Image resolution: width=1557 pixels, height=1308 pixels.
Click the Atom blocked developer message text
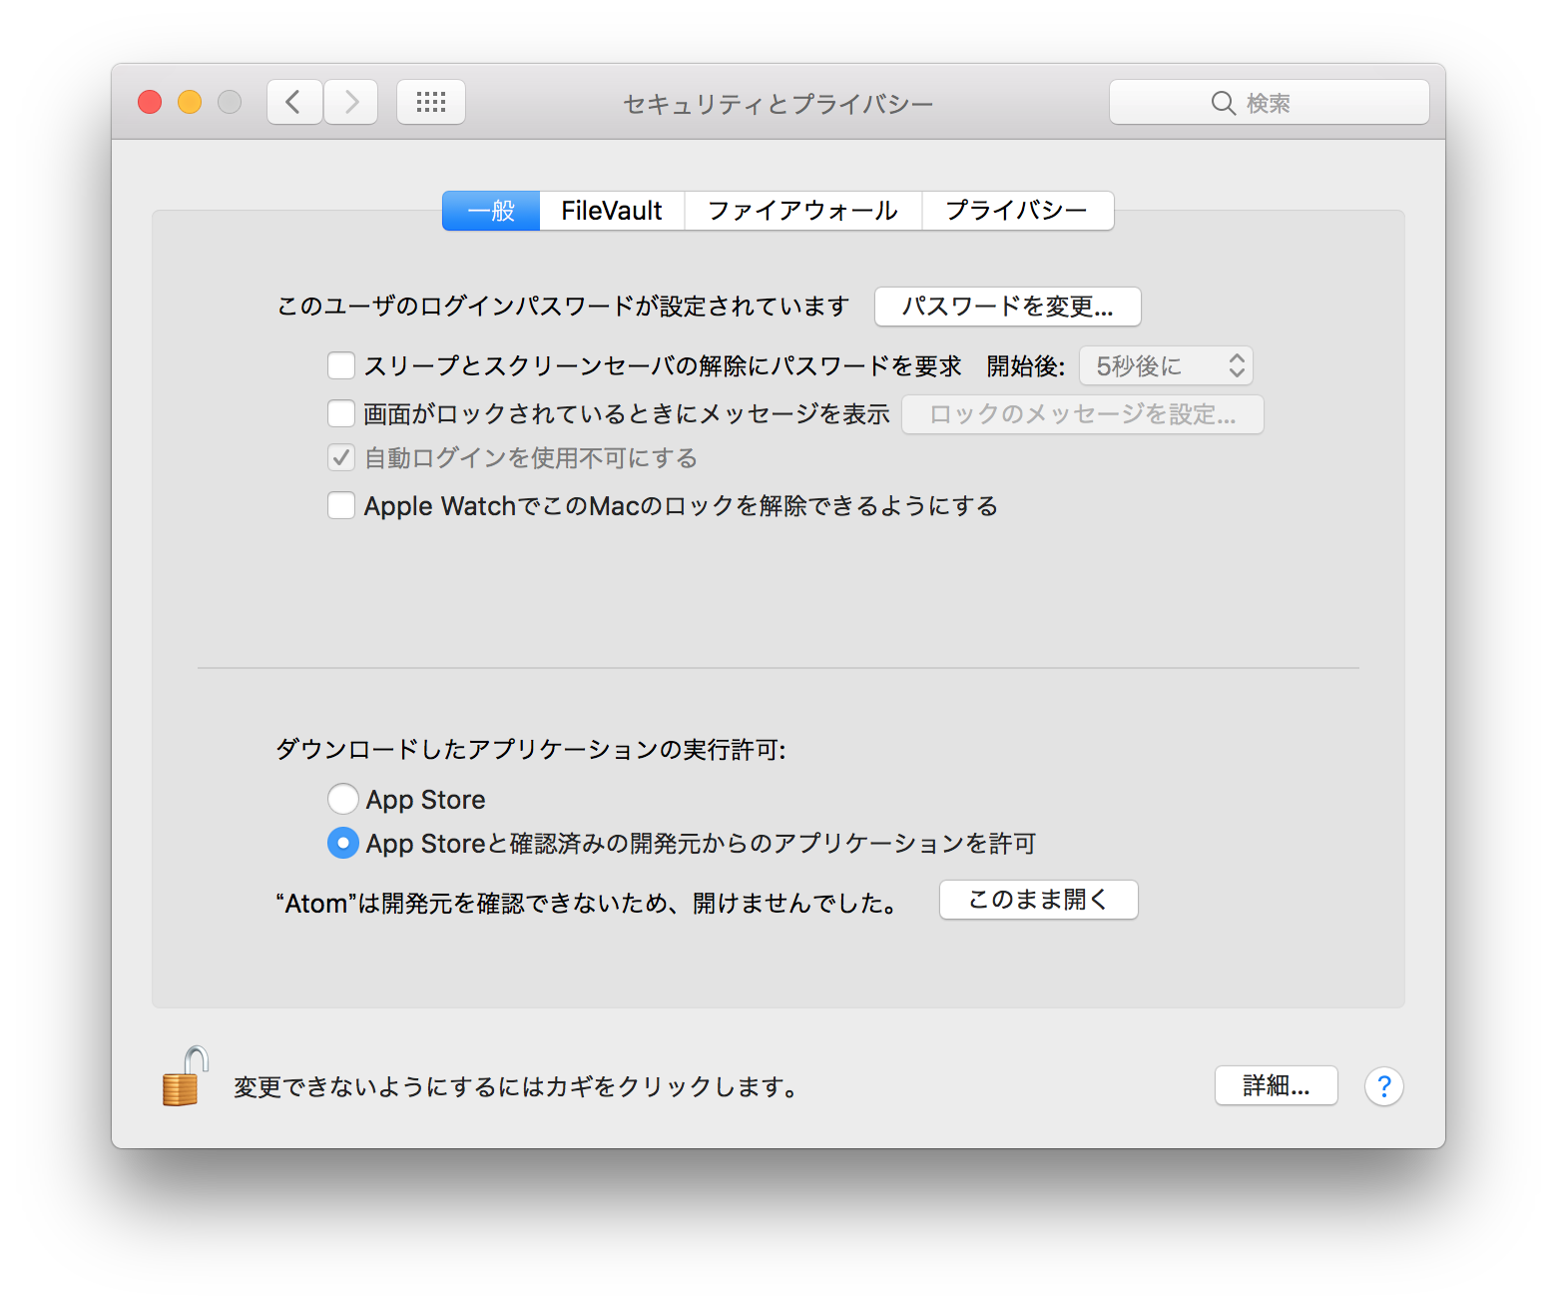coord(587,904)
